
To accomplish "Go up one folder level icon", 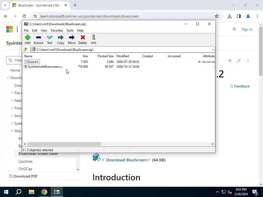I will 25,50.
